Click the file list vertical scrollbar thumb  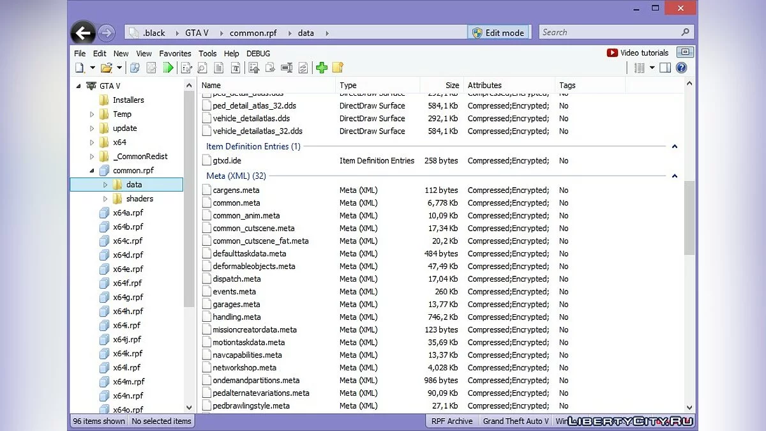point(689,217)
